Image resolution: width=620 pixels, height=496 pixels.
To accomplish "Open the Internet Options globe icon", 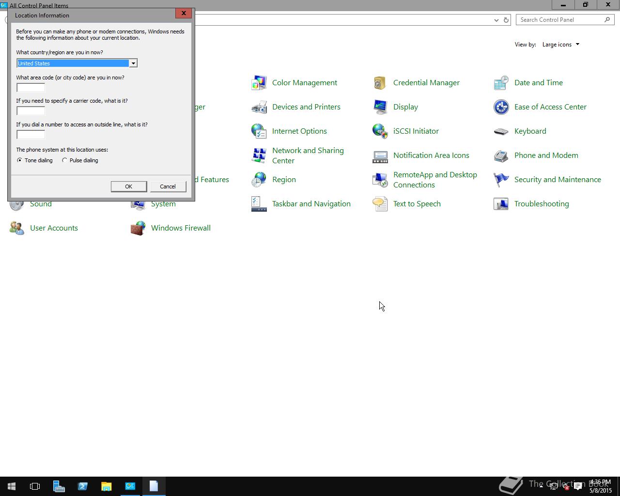I will (x=259, y=131).
